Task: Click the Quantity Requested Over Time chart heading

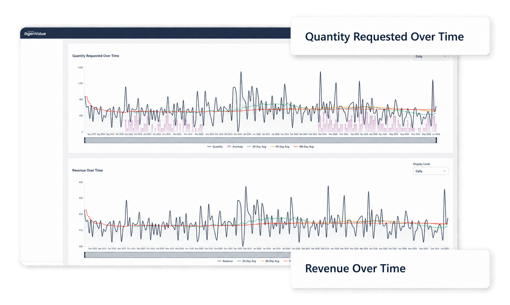Action: (95, 56)
